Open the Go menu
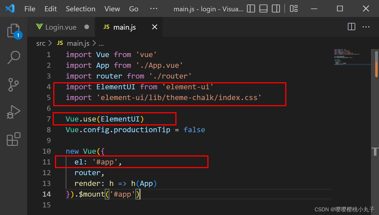The height and width of the screenshot is (215, 379). tap(134, 9)
